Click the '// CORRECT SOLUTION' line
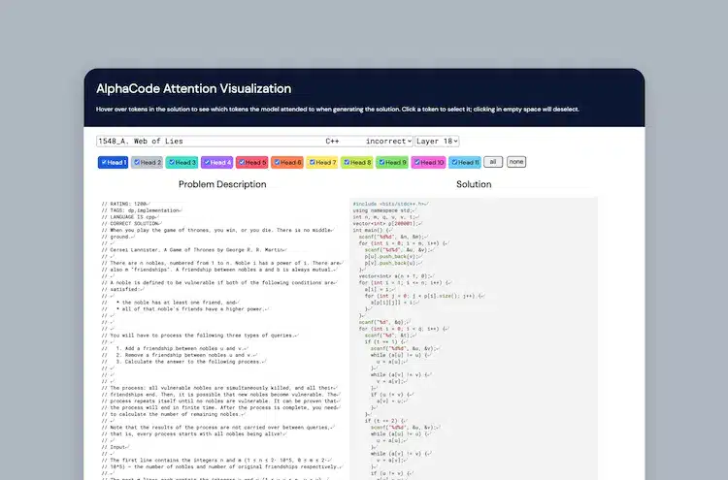The width and height of the screenshot is (728, 480). (x=131, y=224)
